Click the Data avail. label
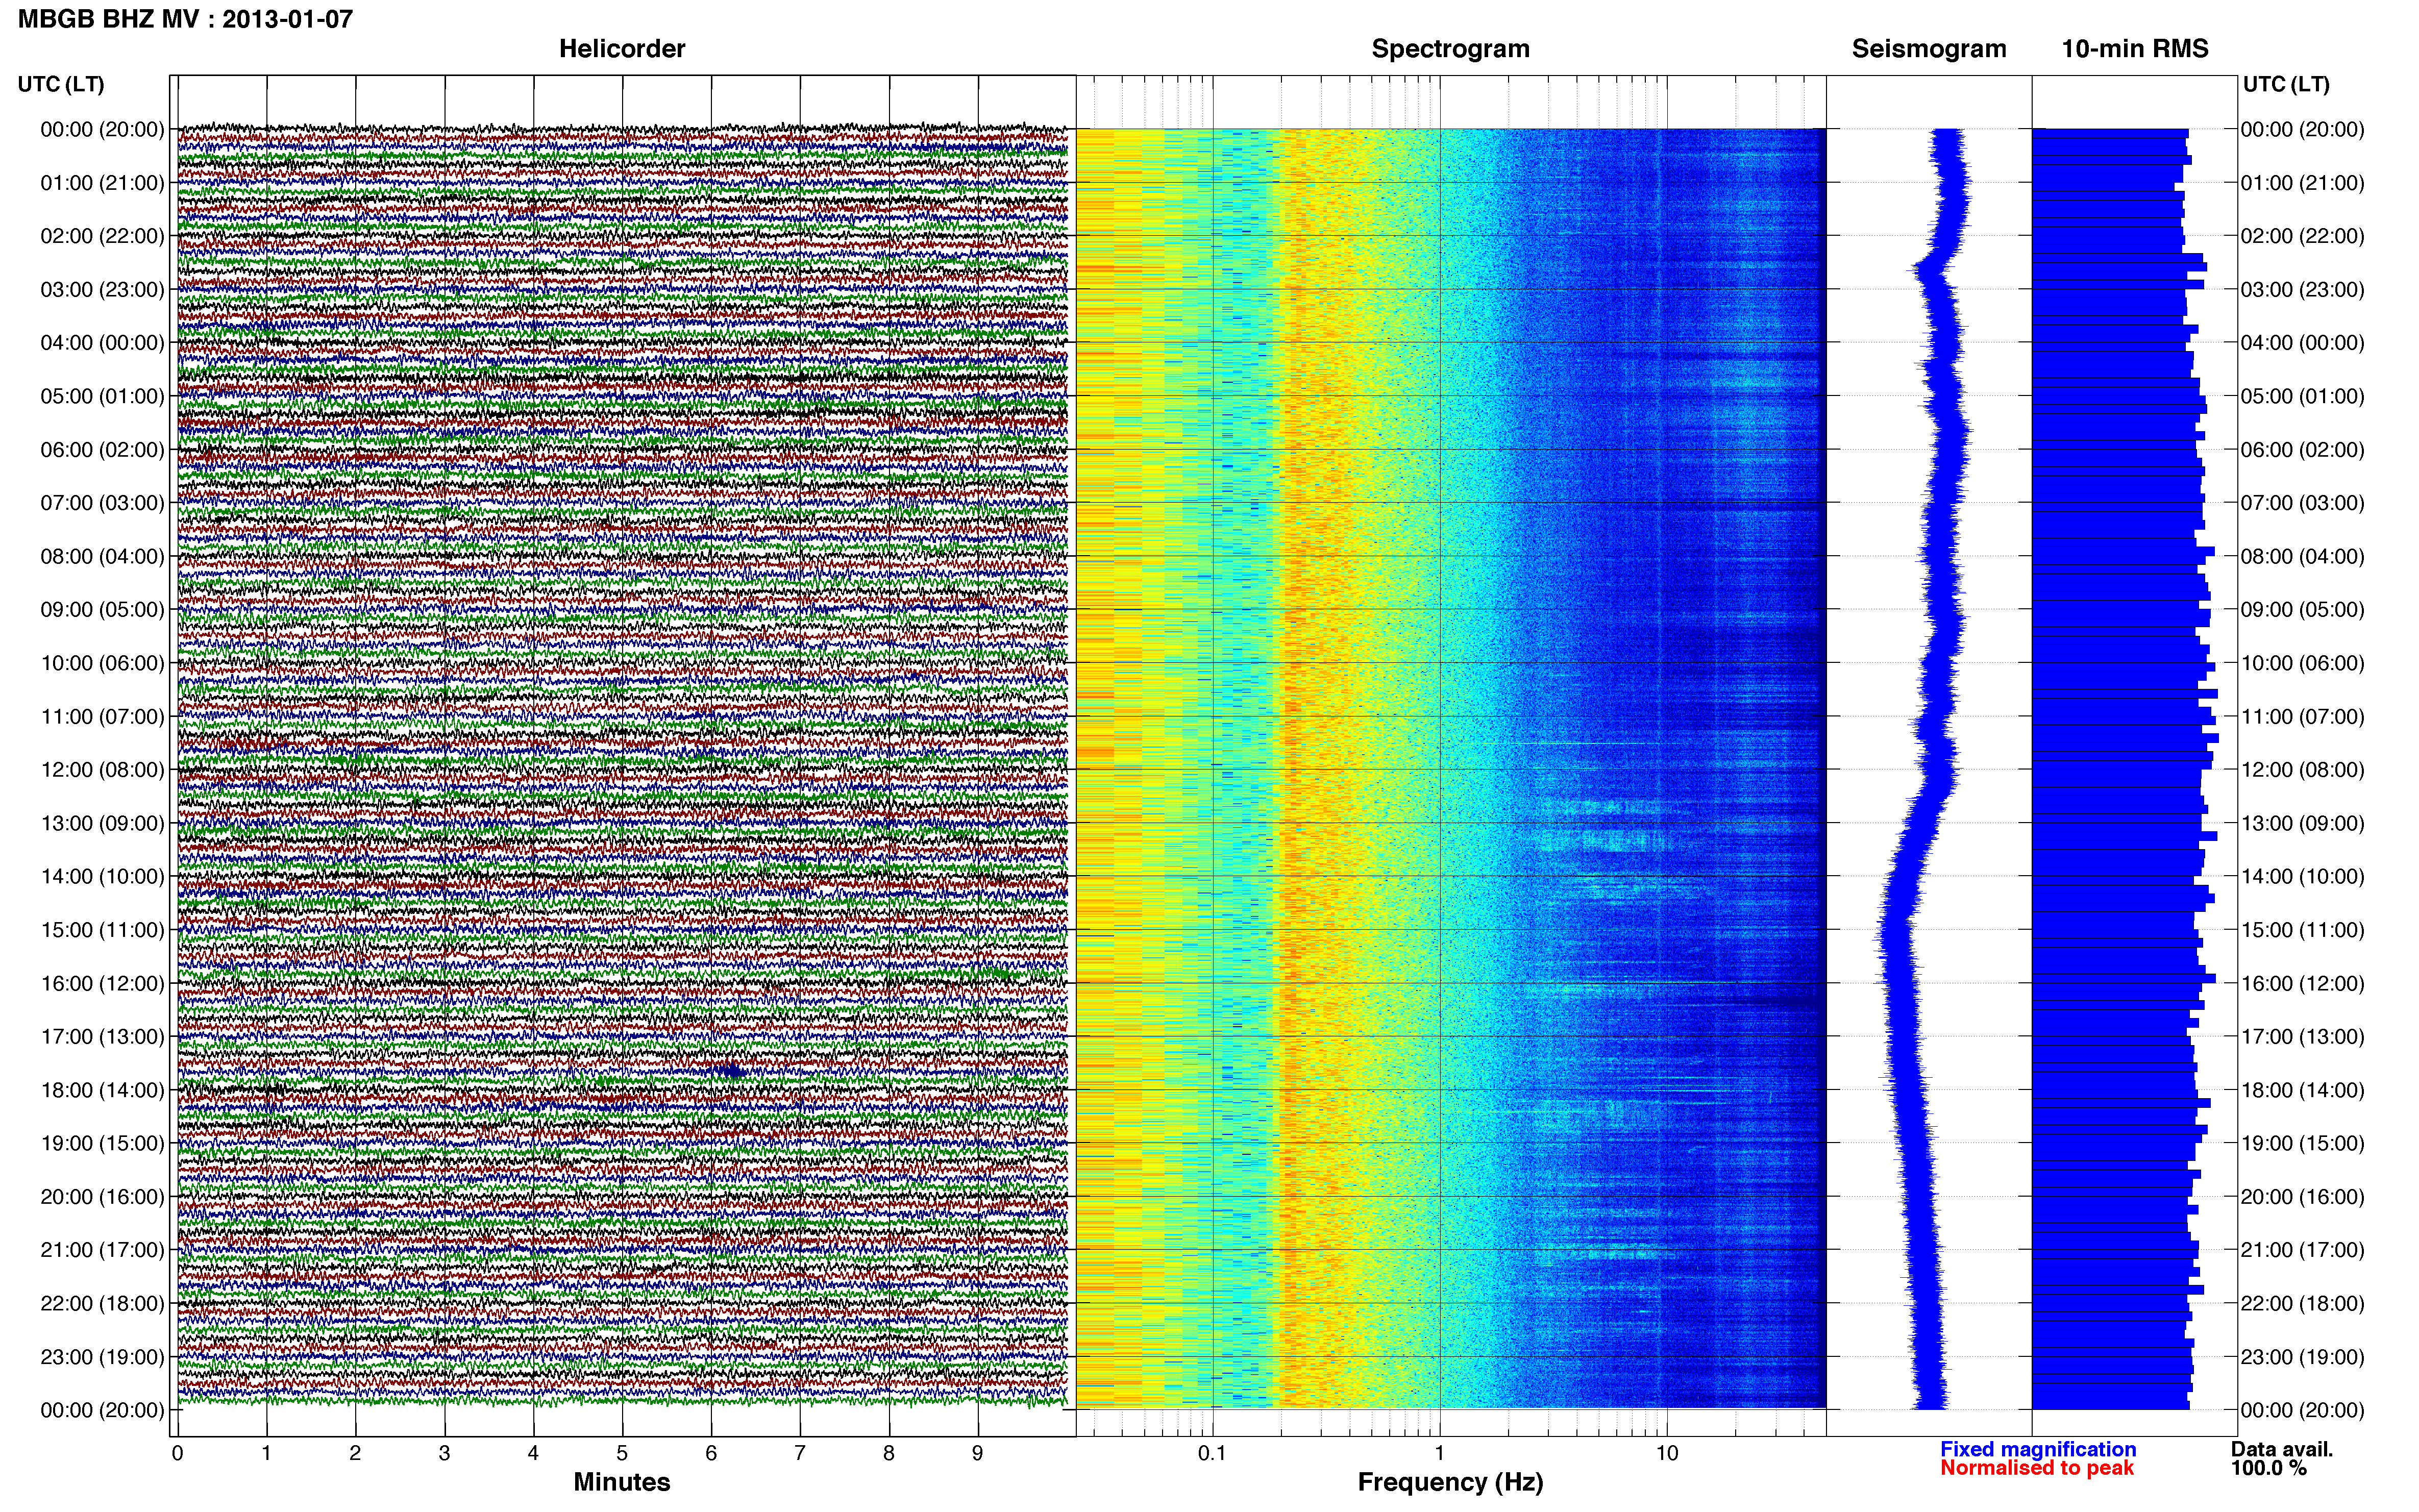Viewport: 2419px width, 1512px height. coord(2281,1449)
